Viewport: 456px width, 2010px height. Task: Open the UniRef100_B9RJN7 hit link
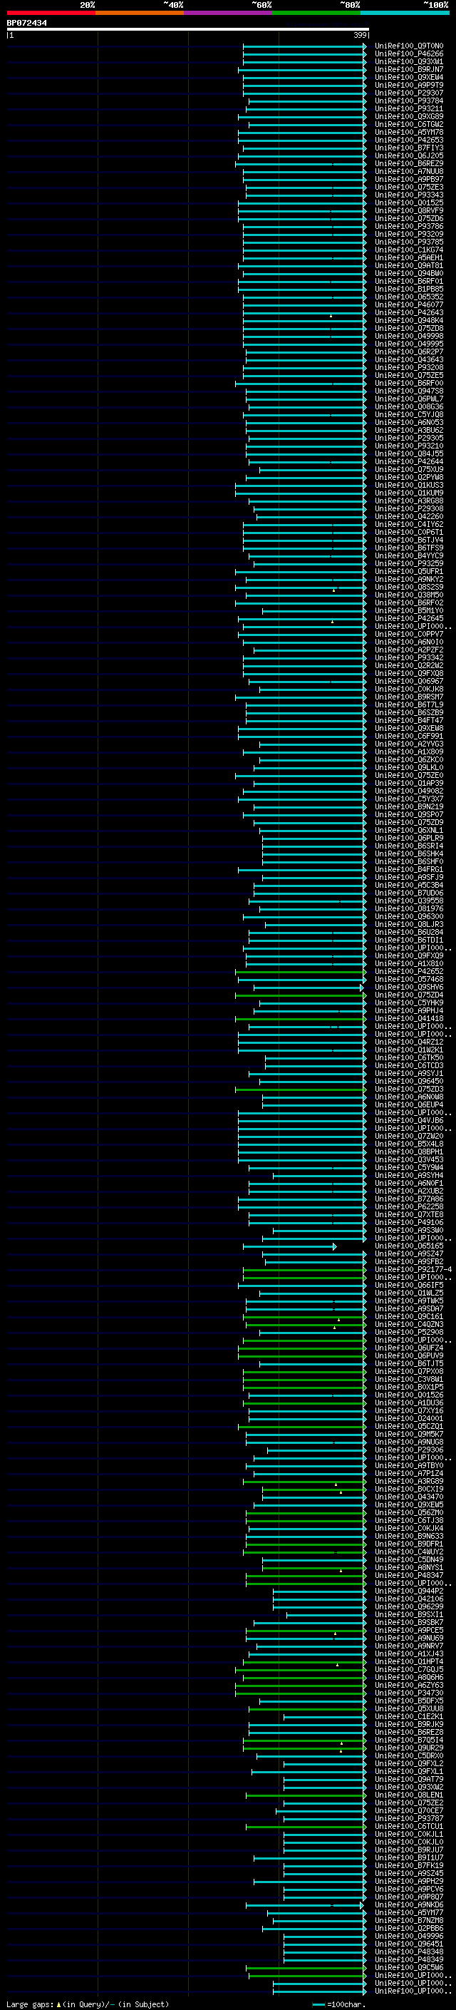409,69
